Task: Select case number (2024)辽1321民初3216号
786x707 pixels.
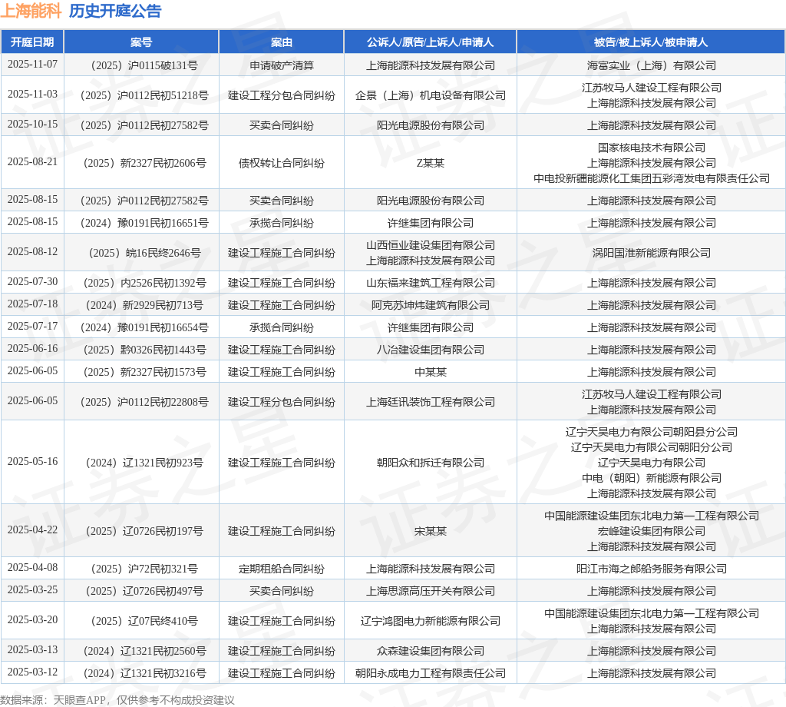Action: coord(141,673)
